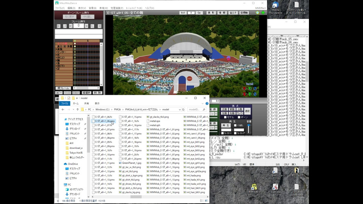Click the 現フレーム button

point(63,88)
